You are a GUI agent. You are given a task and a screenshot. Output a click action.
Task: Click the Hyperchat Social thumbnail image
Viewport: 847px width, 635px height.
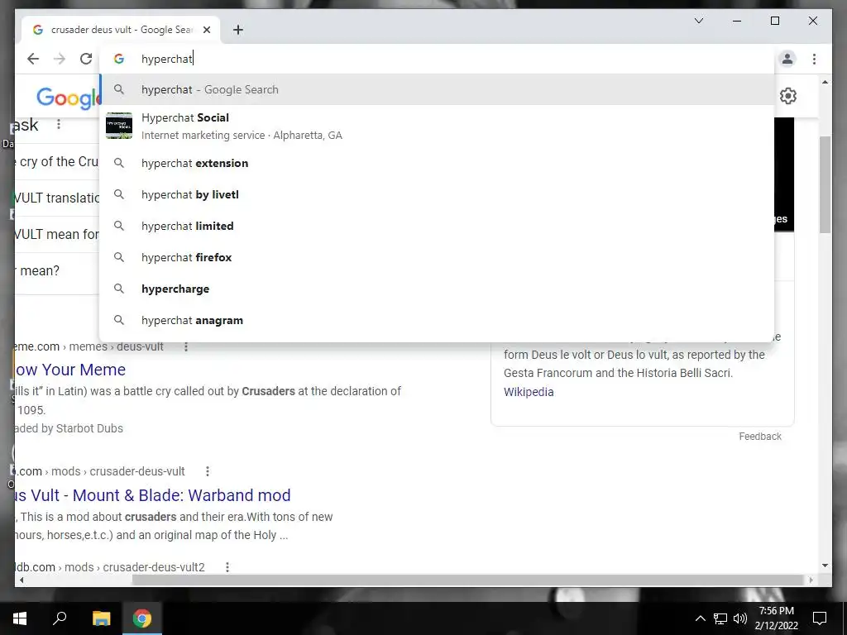pyautogui.click(x=119, y=126)
